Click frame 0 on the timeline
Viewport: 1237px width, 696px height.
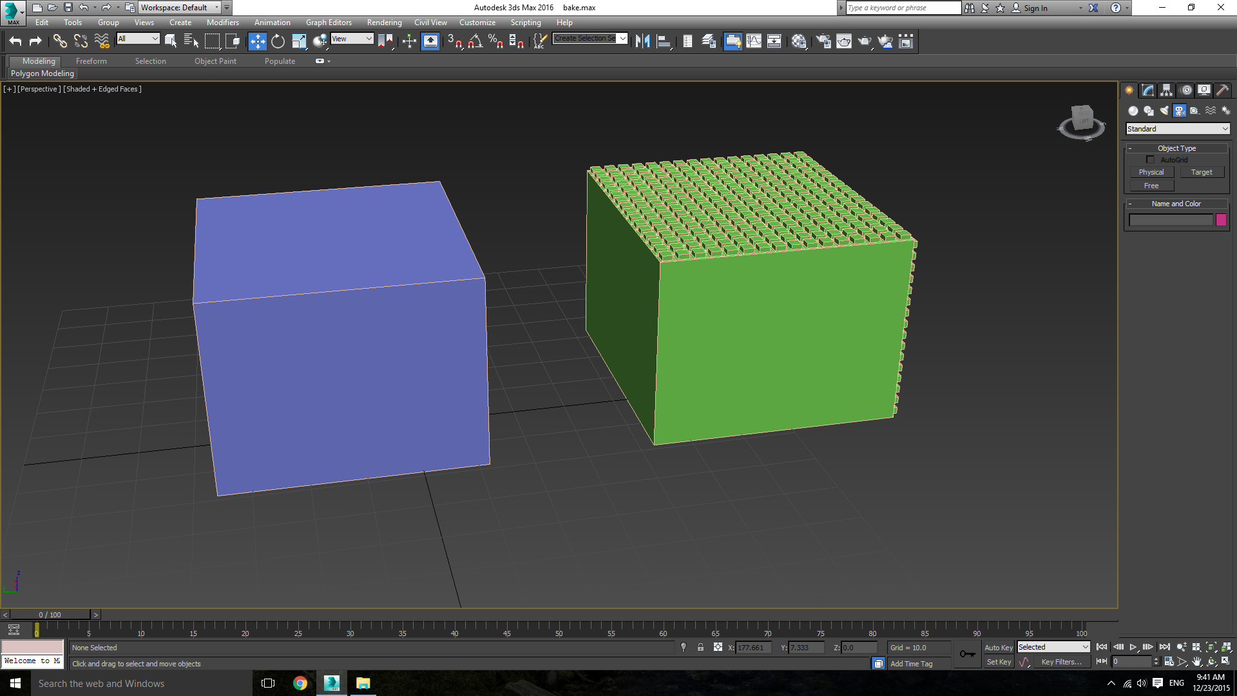tap(37, 632)
